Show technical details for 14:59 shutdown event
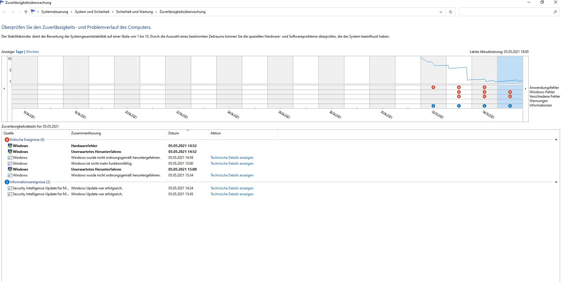 232,158
